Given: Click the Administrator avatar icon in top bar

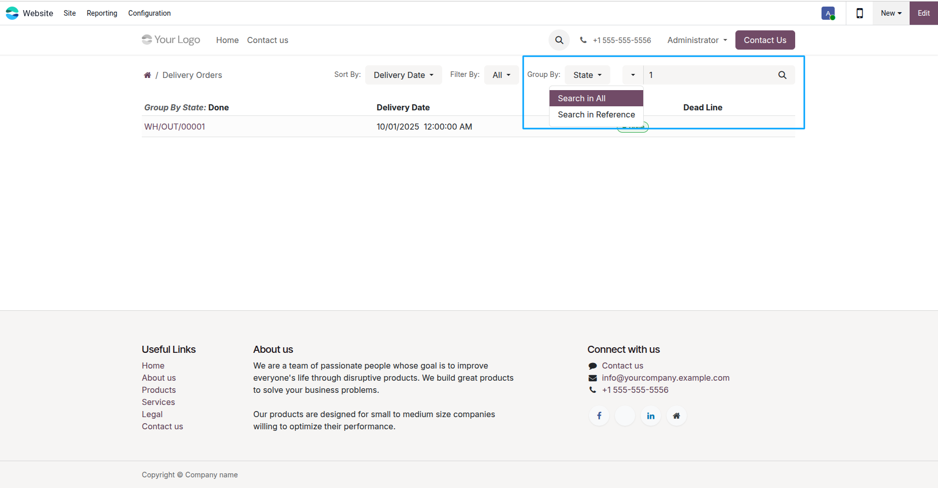Looking at the screenshot, I should (x=828, y=13).
